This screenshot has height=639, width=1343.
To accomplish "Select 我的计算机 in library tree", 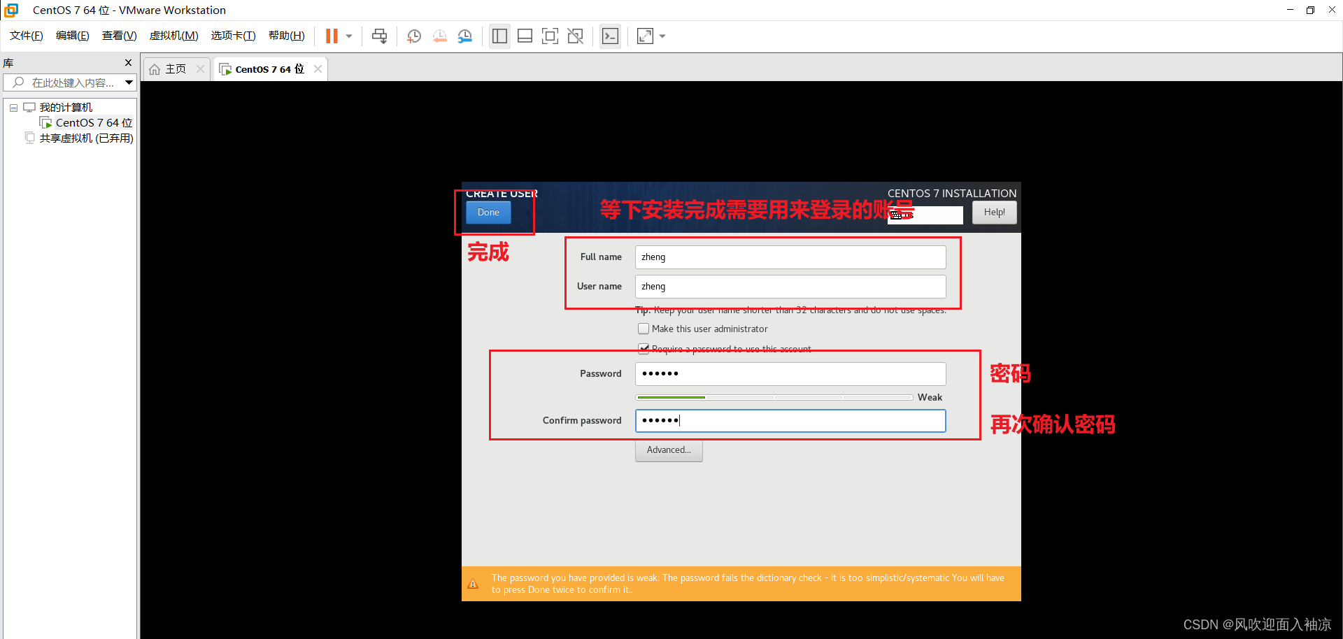I will click(x=58, y=107).
